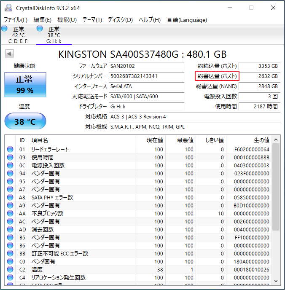285x290 pixels.
Task: Click the 総書込量 (NAND) value 2848 GB
Action: (259, 86)
